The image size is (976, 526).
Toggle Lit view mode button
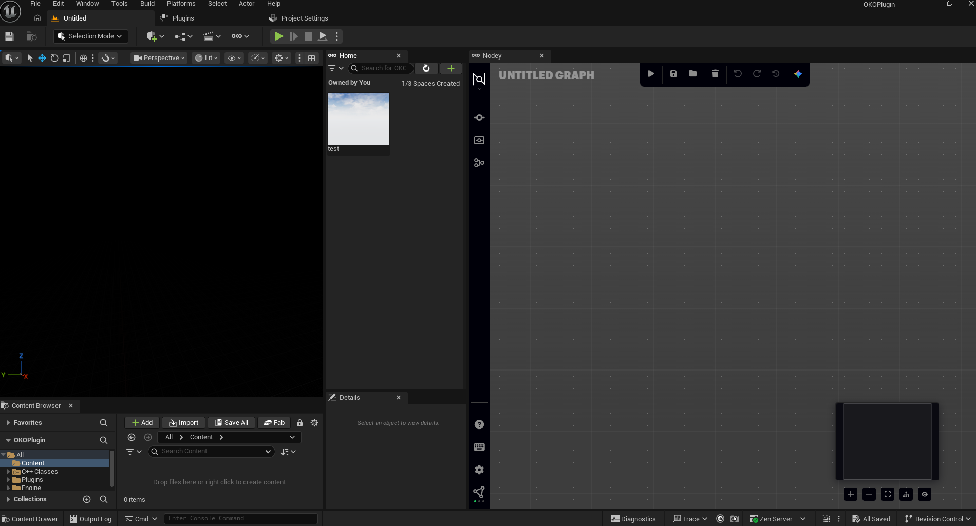pyautogui.click(x=207, y=58)
